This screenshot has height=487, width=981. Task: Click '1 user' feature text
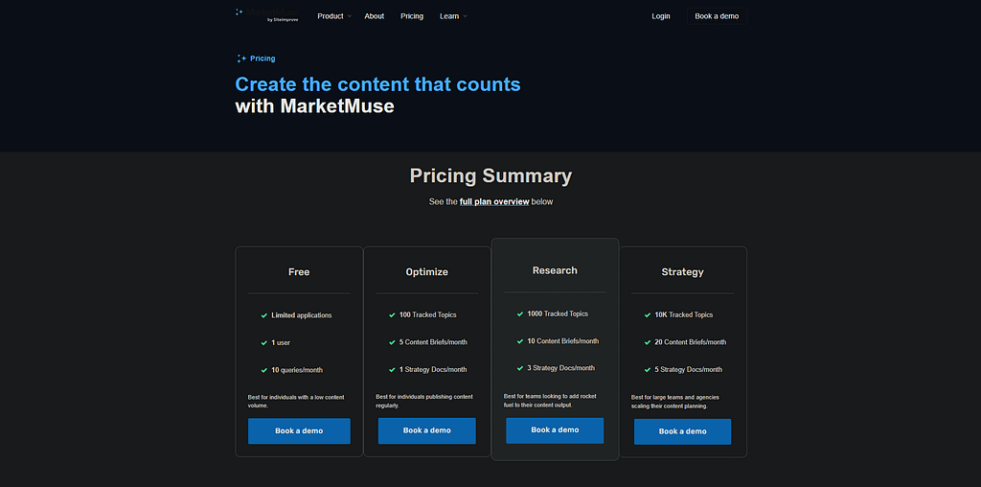281,343
